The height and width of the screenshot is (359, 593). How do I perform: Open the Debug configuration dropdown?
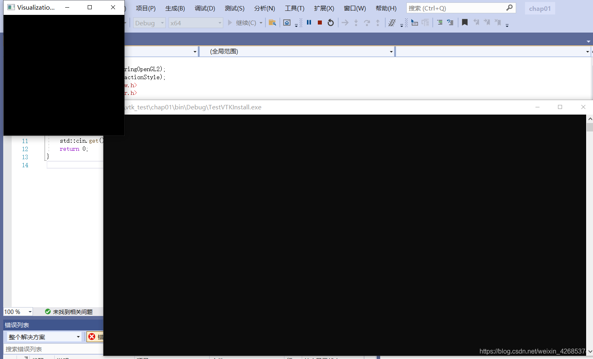(x=149, y=23)
